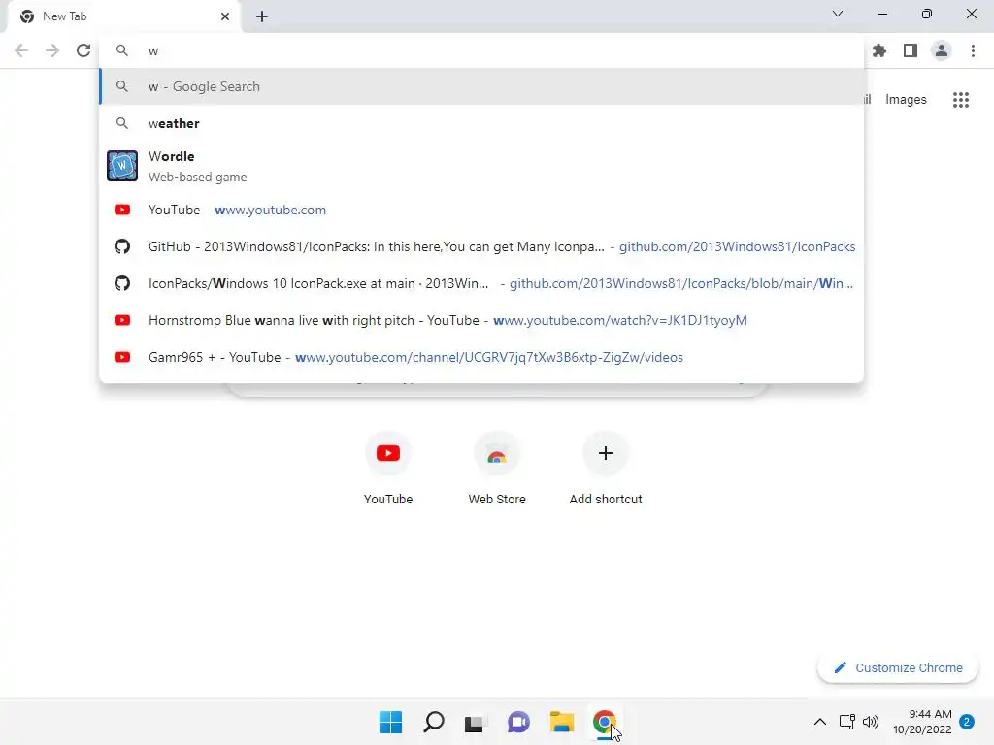Open a new tab with plus button
Image resolution: width=994 pixels, height=745 pixels.
[x=262, y=16]
